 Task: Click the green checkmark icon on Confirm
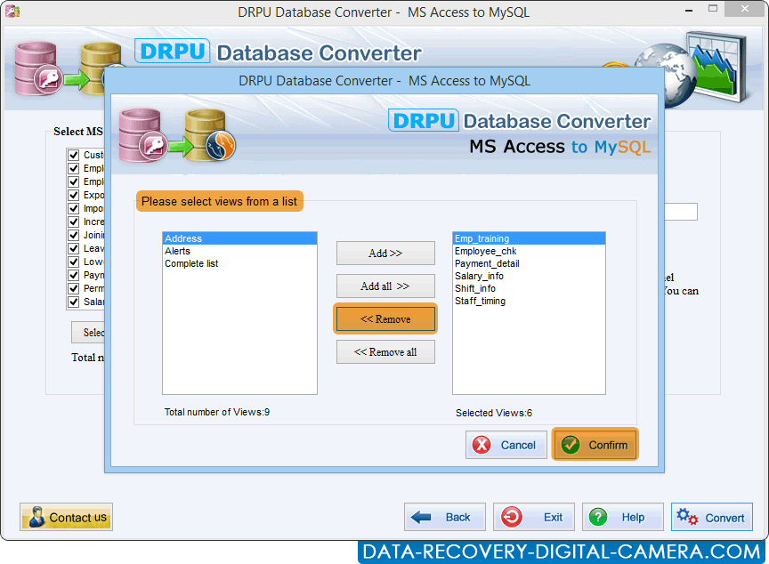(571, 445)
